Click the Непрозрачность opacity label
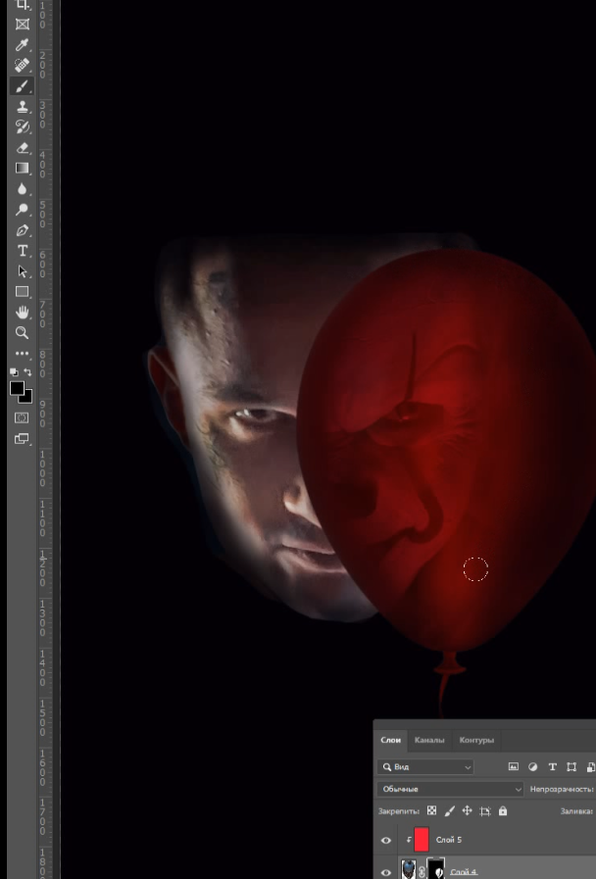Screen dimensions: 596x879 [562, 789]
